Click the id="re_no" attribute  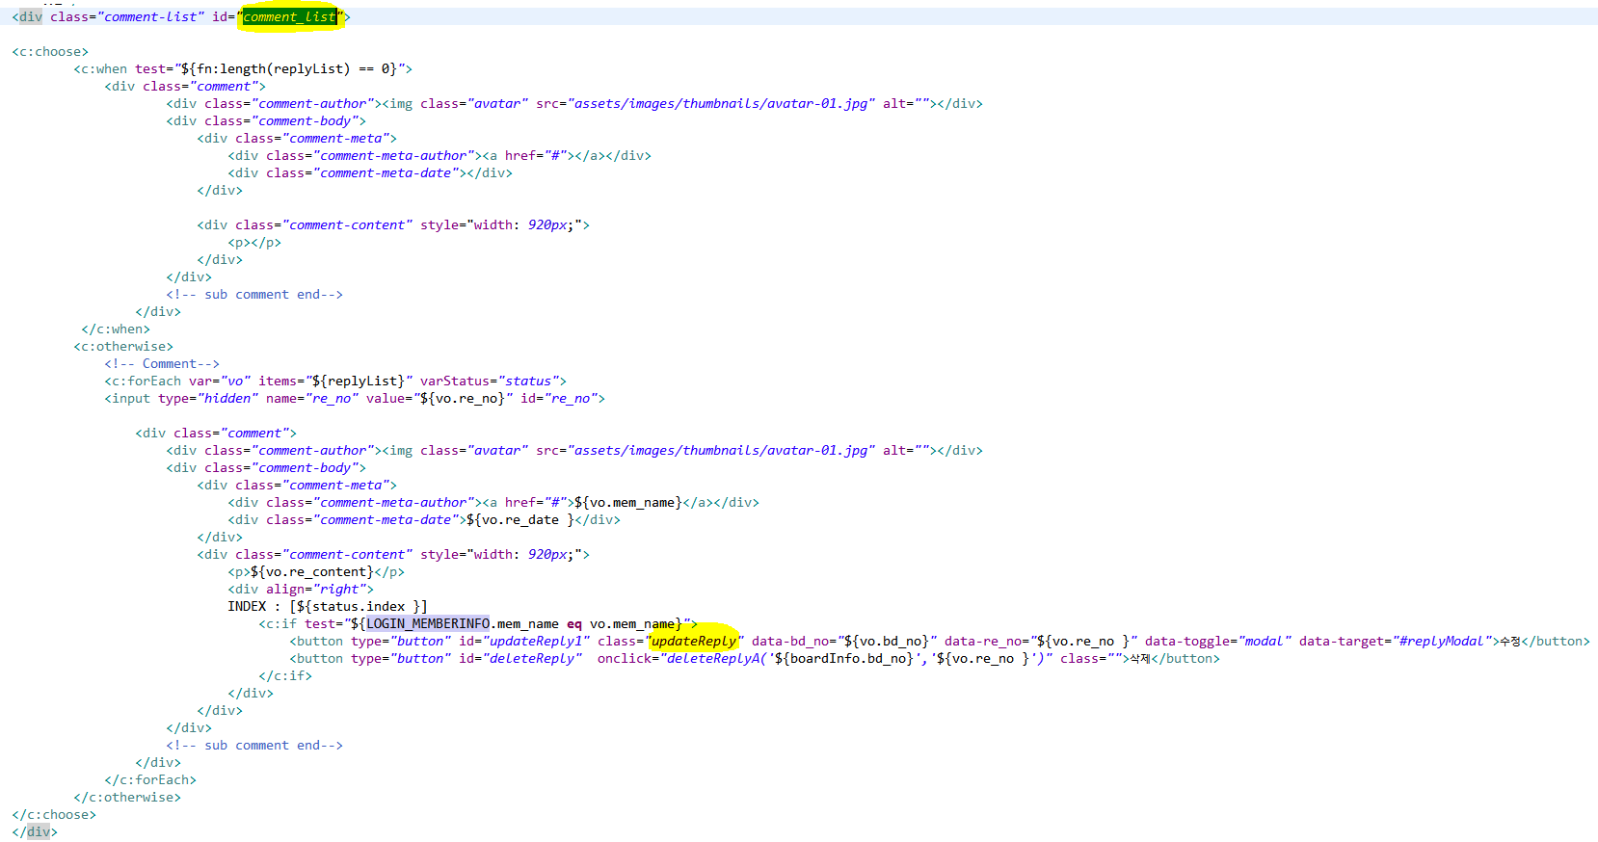(559, 399)
